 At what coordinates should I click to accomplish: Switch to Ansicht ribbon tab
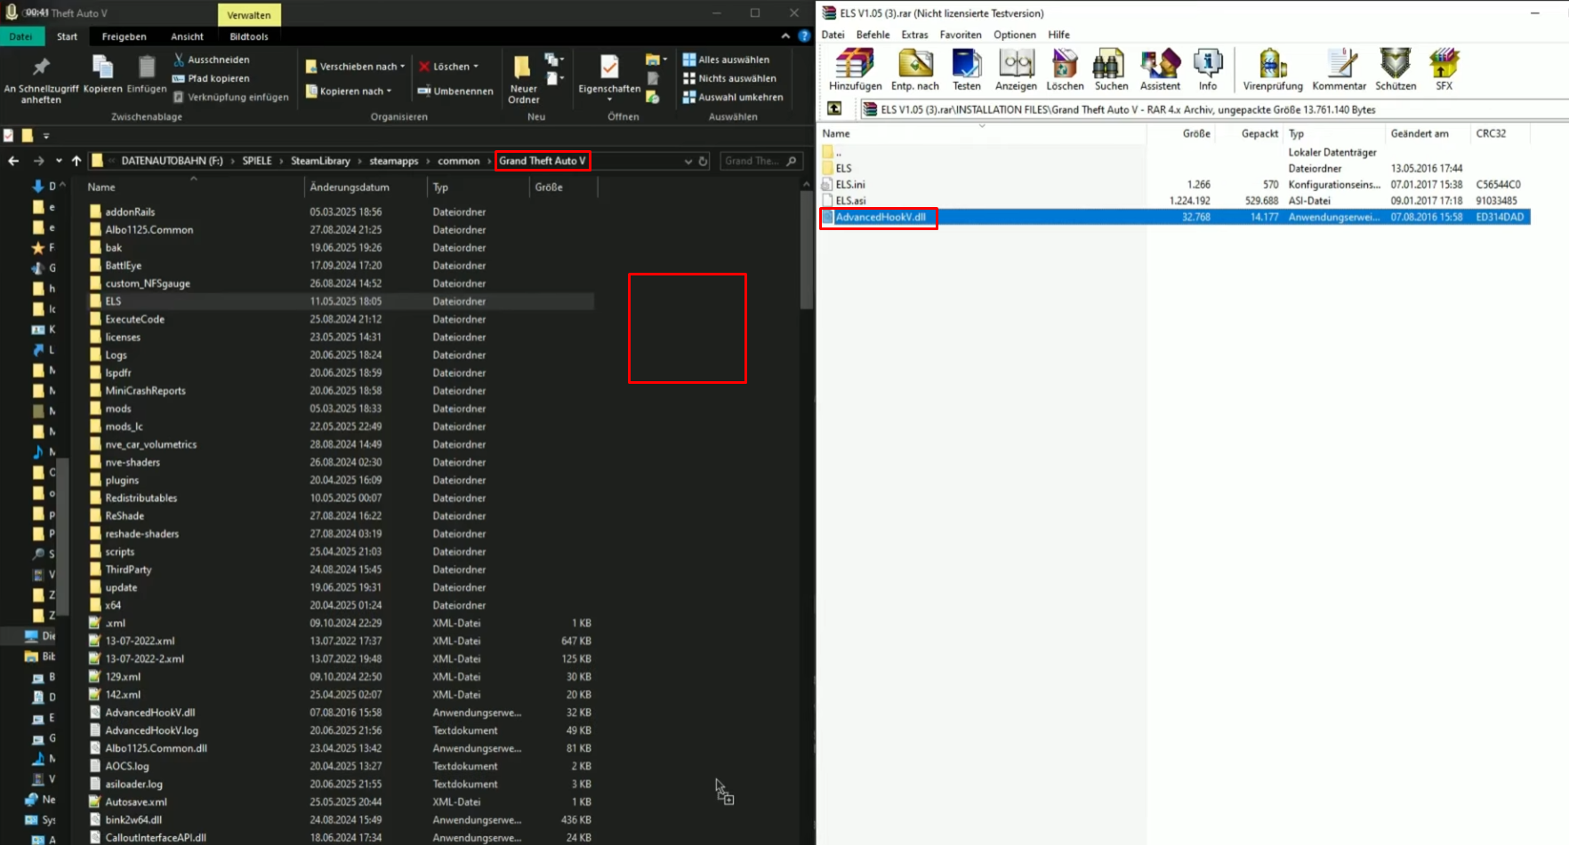(x=187, y=36)
